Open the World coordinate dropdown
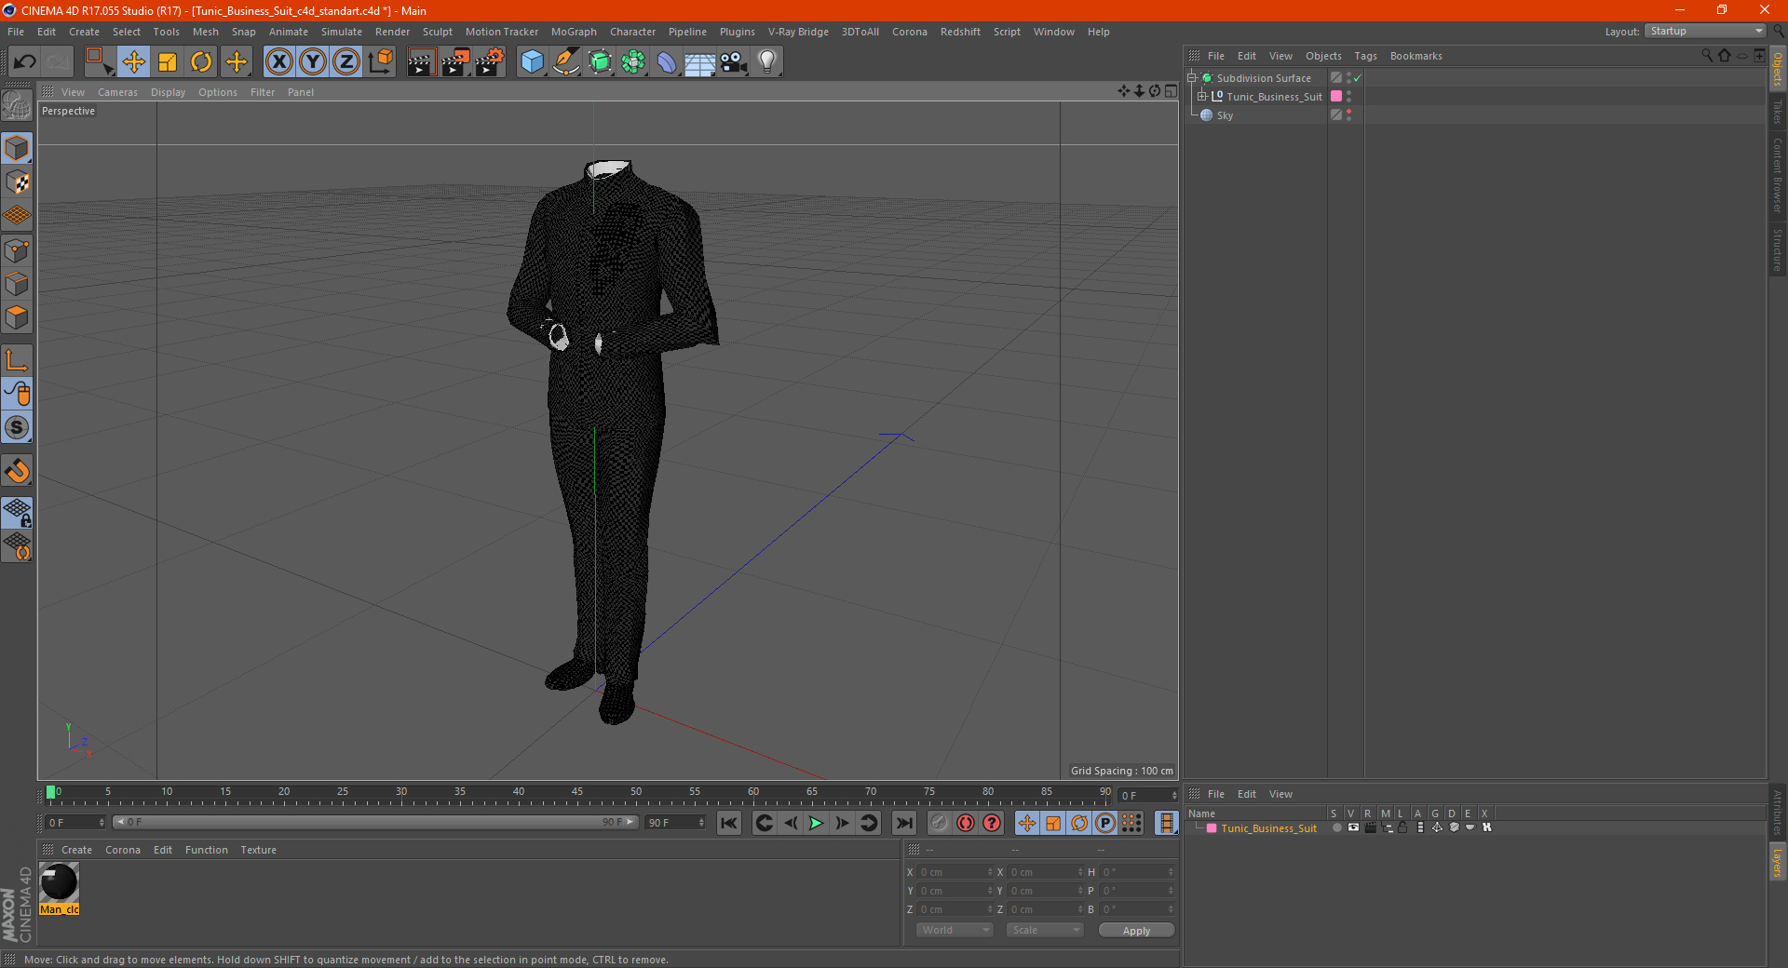This screenshot has width=1788, height=968. (955, 930)
